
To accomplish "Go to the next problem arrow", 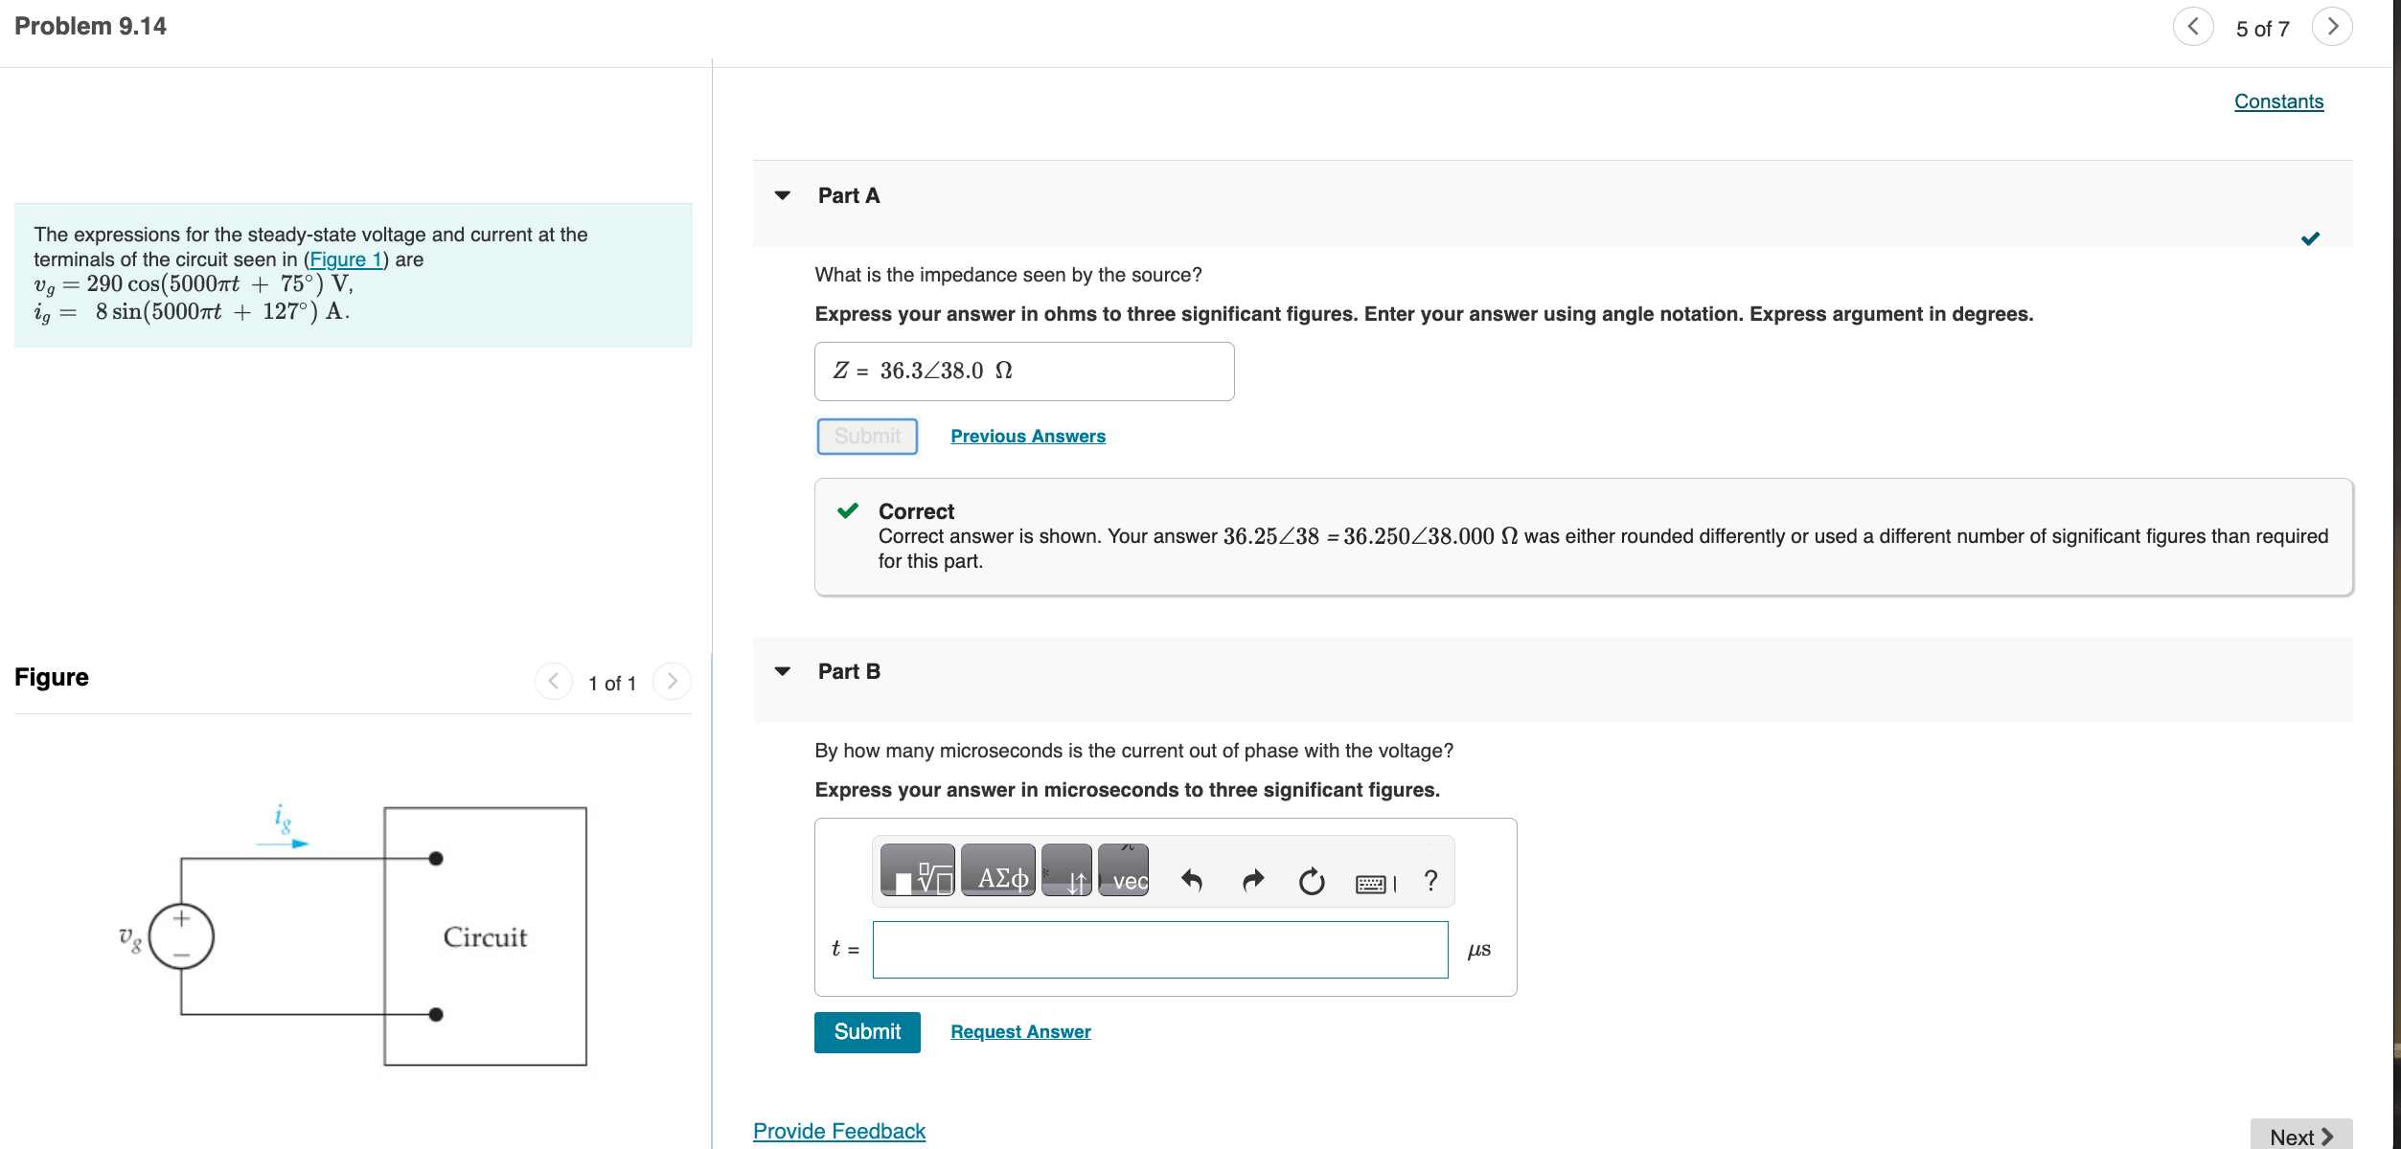I will click(x=2331, y=27).
